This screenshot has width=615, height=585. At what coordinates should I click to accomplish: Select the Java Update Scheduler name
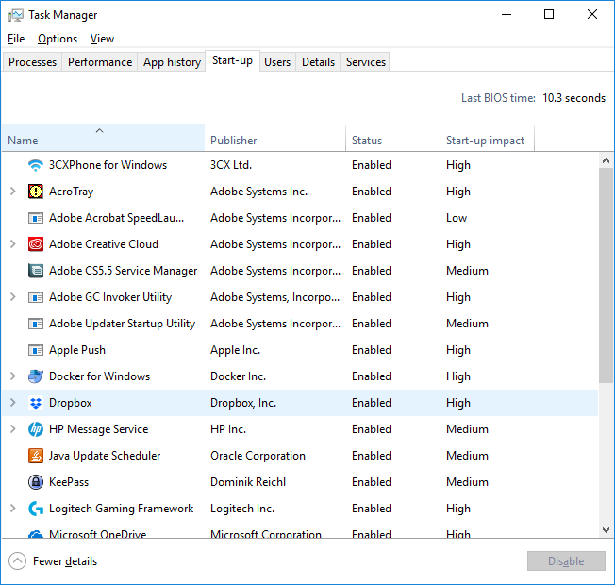click(105, 456)
